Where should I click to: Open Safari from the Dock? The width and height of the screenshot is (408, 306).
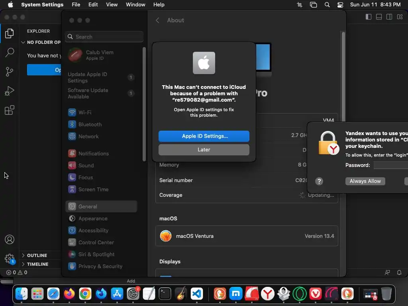(x=53, y=294)
